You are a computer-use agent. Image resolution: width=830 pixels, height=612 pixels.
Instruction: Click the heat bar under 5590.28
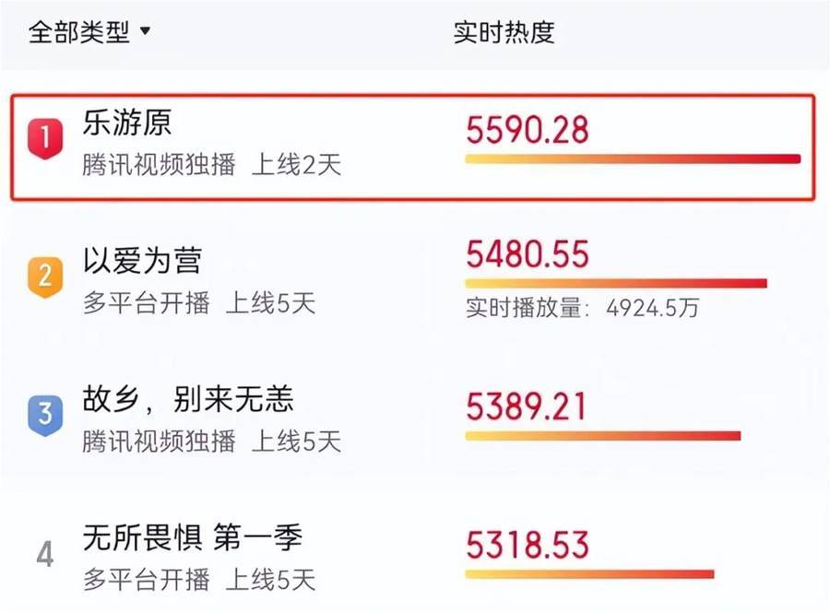pos(633,159)
